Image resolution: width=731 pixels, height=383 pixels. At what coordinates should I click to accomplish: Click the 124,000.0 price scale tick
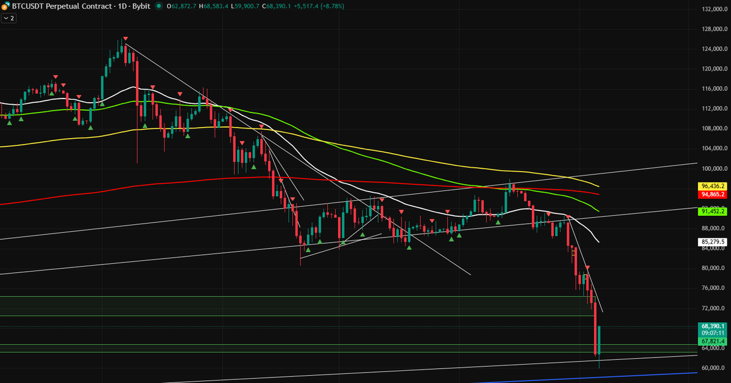tap(714, 49)
